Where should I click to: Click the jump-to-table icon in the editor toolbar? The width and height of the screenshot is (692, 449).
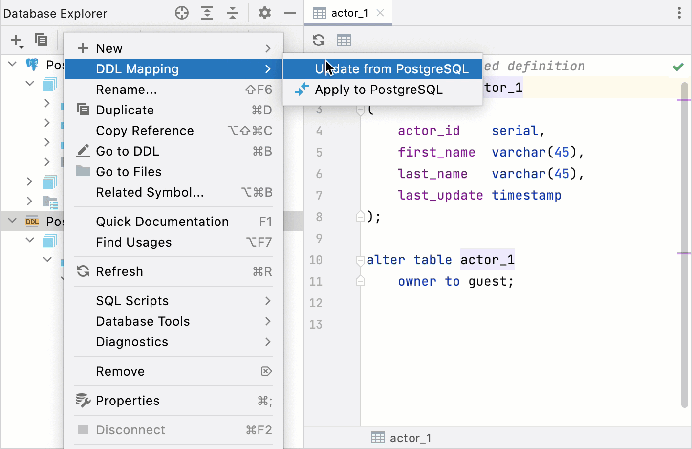pos(344,40)
